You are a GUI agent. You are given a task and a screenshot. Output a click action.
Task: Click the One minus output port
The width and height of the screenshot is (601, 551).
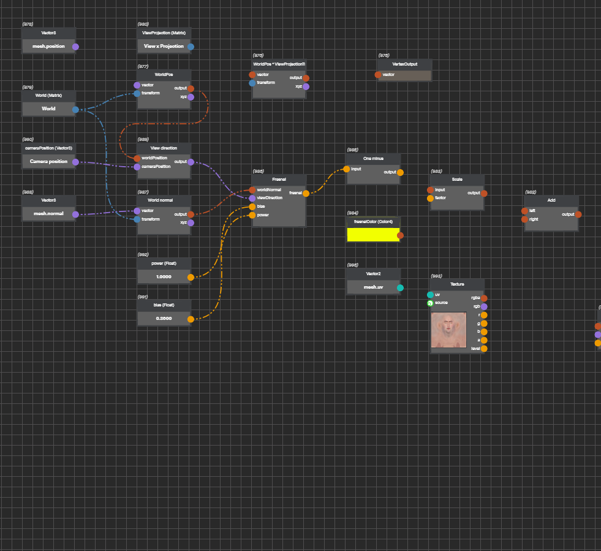[400, 172]
